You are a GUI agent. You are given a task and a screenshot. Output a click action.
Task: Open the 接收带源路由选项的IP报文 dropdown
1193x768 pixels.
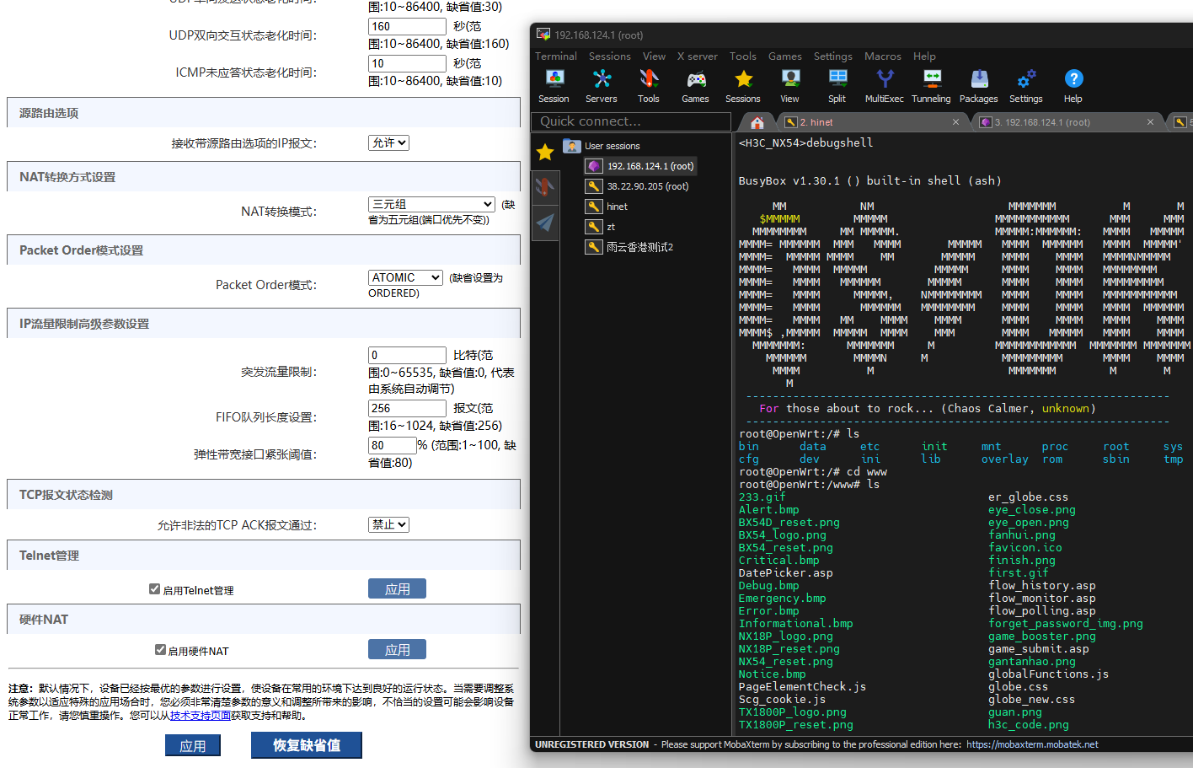coord(388,143)
